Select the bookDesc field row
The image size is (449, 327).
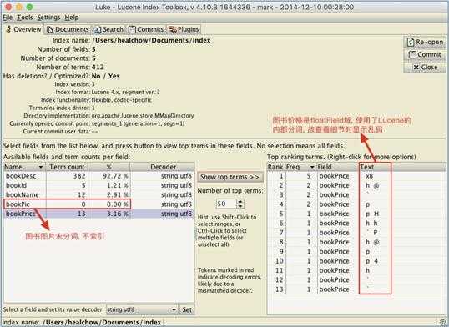tap(98, 176)
